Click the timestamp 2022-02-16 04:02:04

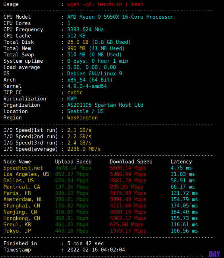(96, 250)
